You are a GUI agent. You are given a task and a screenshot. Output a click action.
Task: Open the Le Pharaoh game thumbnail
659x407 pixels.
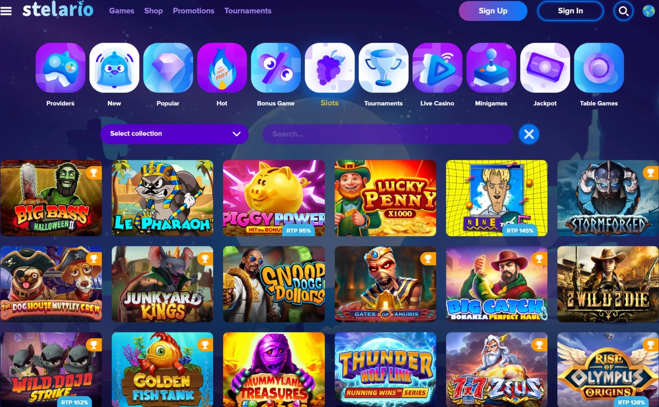pos(162,198)
